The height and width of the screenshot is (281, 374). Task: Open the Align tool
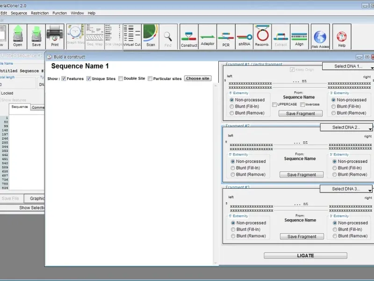(x=299, y=37)
